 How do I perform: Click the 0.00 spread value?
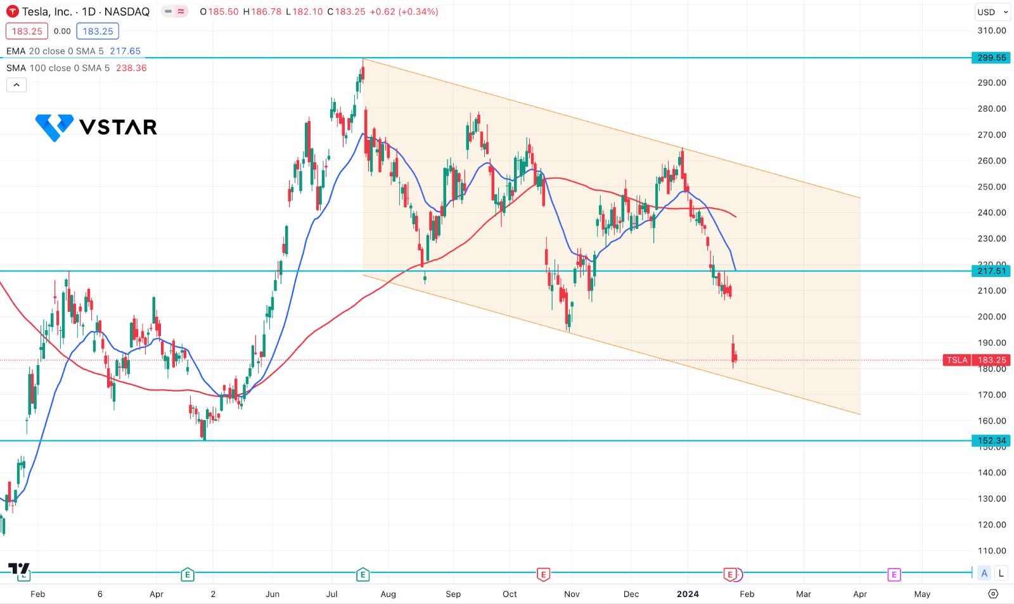(x=62, y=31)
